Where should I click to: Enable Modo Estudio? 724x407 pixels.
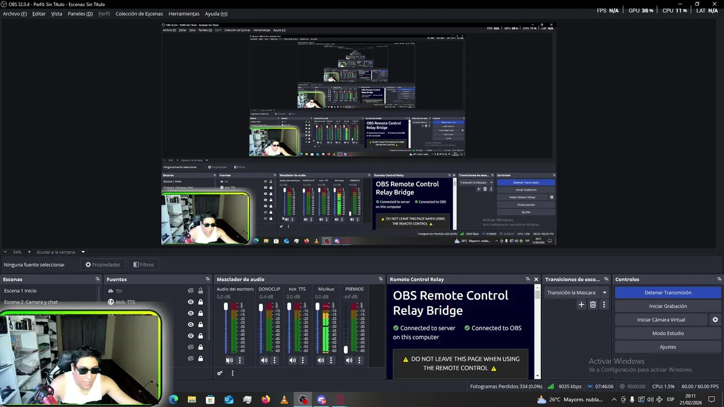[668, 334]
